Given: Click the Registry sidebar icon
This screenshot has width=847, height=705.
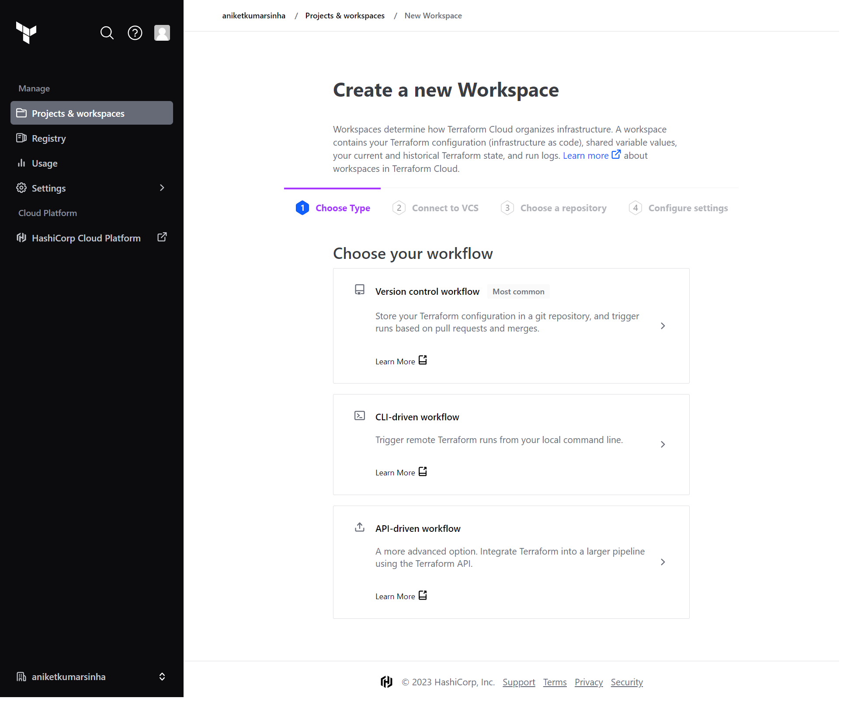Looking at the screenshot, I should point(21,138).
